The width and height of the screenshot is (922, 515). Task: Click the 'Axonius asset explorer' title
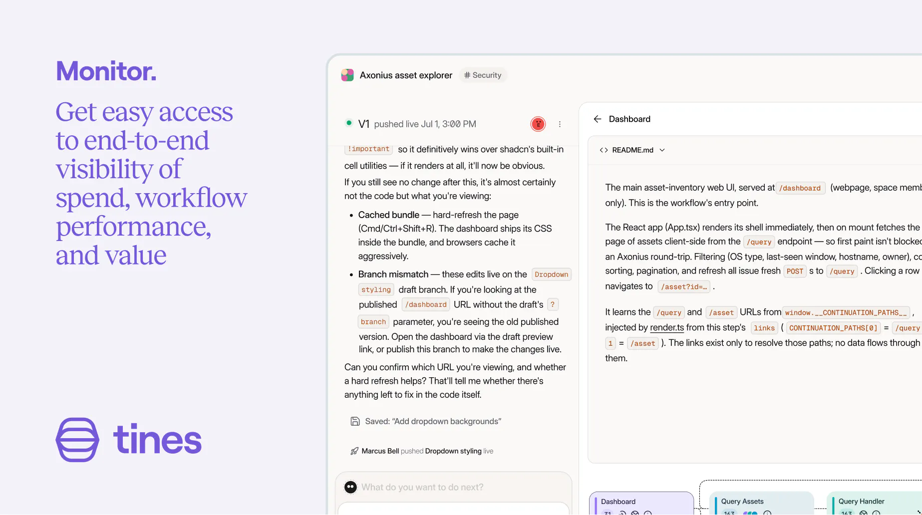point(406,75)
